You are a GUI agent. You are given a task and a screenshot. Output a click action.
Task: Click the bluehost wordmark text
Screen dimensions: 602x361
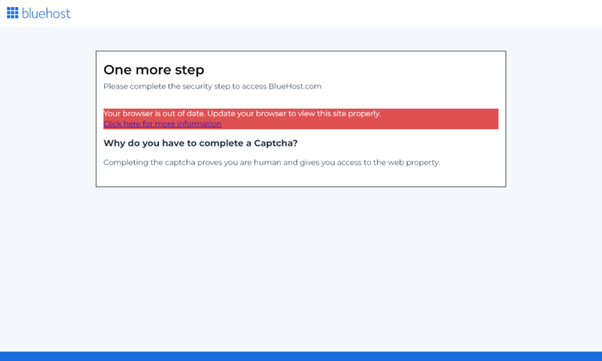[x=46, y=13]
